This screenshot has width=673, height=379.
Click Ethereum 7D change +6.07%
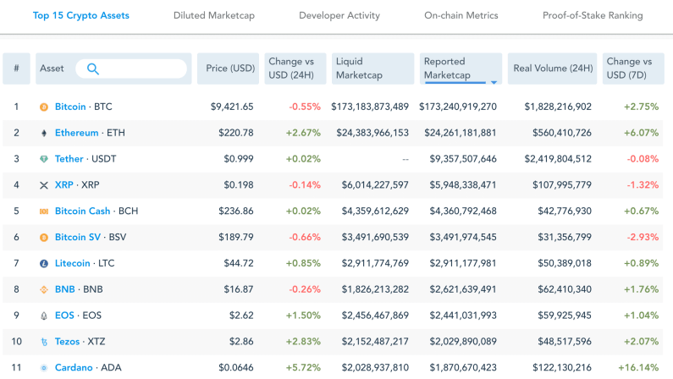click(x=641, y=133)
